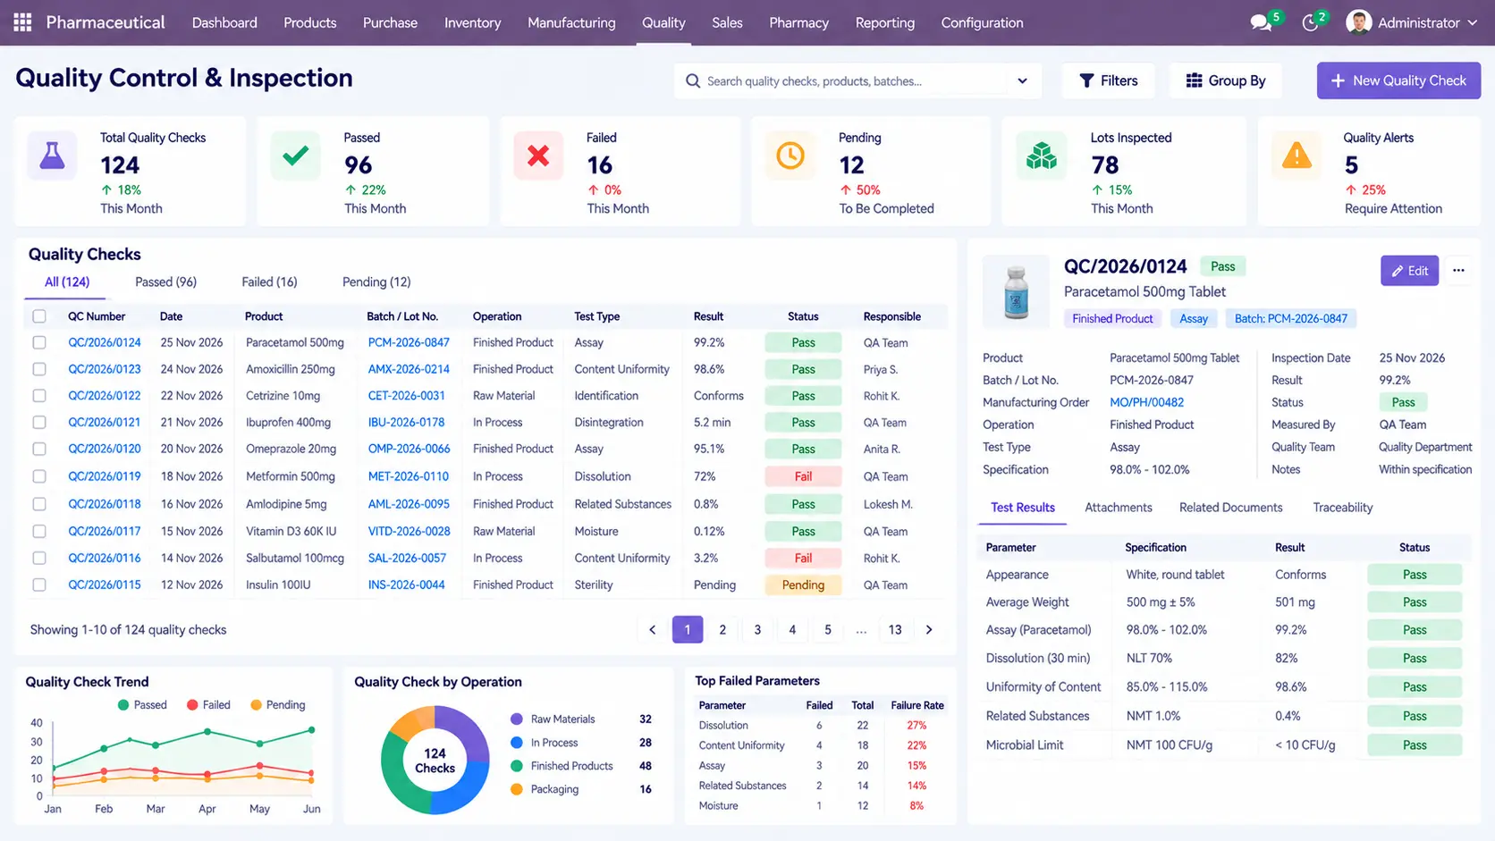The width and height of the screenshot is (1495, 841).
Task: Open the Filters dropdown
Action: point(1109,81)
